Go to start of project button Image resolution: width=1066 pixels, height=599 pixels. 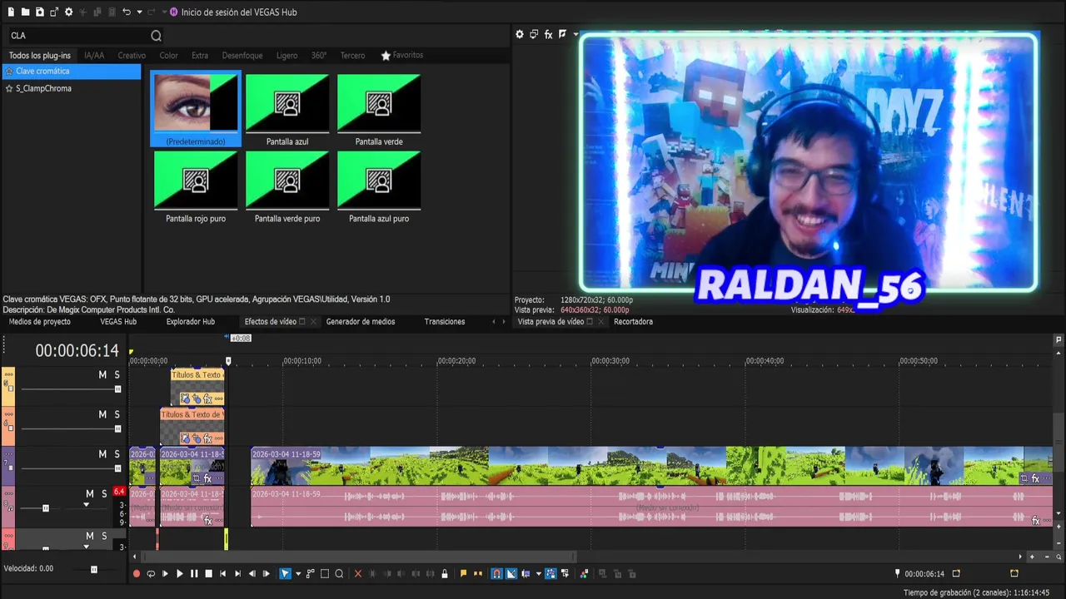[223, 574]
